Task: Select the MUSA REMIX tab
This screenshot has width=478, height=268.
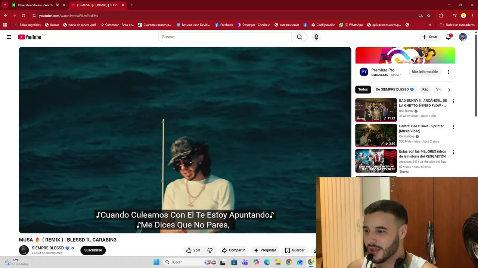Action: pos(98,5)
